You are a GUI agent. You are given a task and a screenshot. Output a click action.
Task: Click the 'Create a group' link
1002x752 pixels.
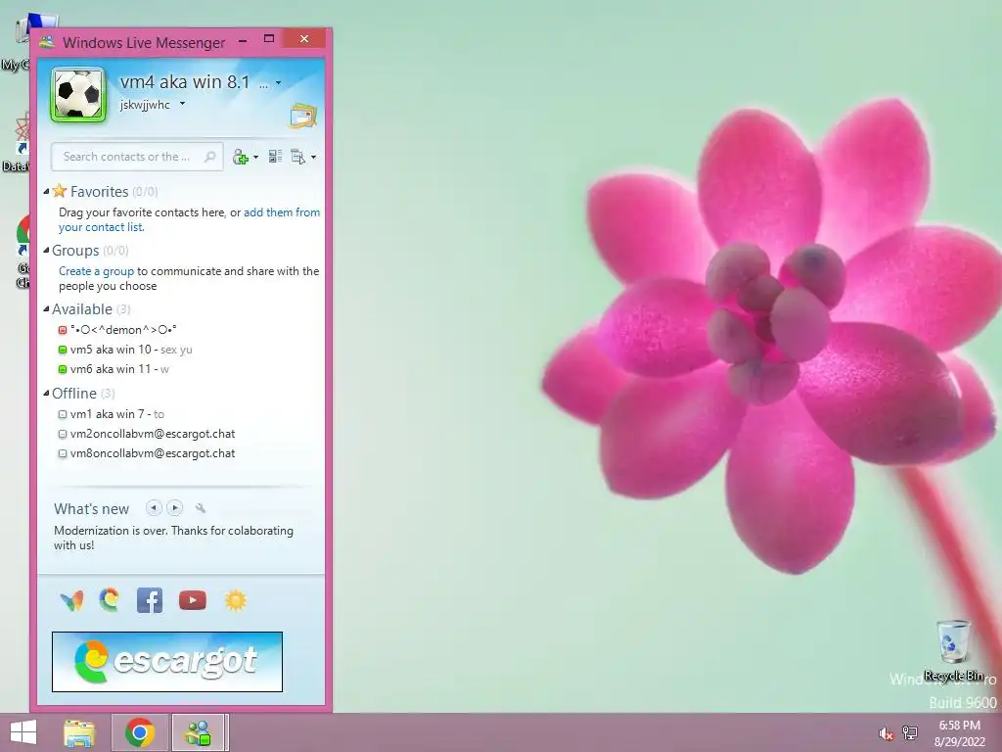(97, 271)
